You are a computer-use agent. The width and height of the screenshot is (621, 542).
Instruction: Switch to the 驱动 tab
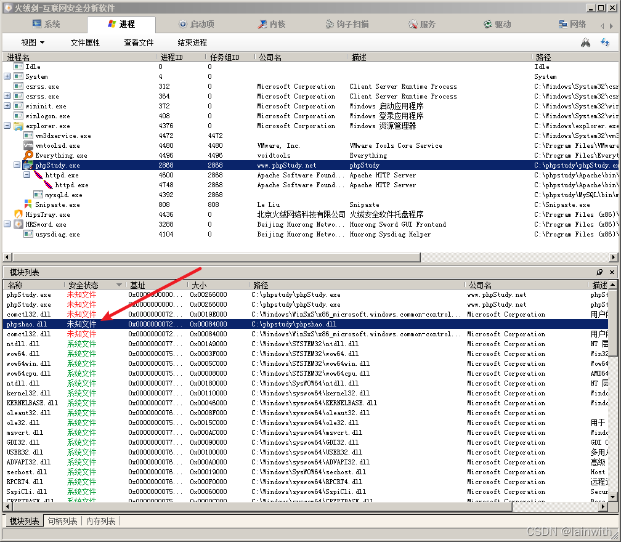click(497, 24)
